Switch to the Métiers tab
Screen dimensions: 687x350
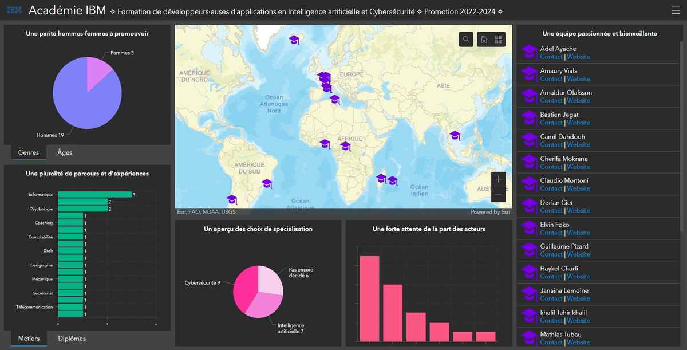point(29,339)
